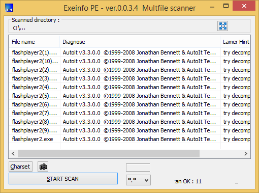
Task: Select the flashplayer2(10) file row
Action: [x=129, y=61]
